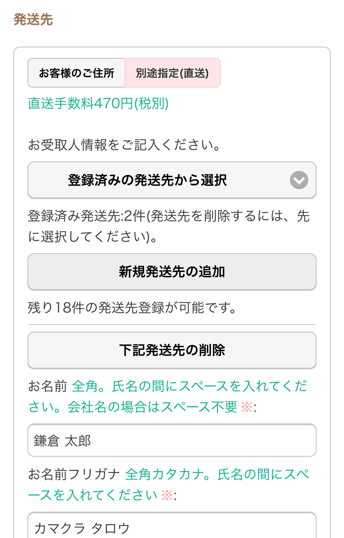Select the 別途指定(直送) tab
344x538 pixels.
[172, 73]
